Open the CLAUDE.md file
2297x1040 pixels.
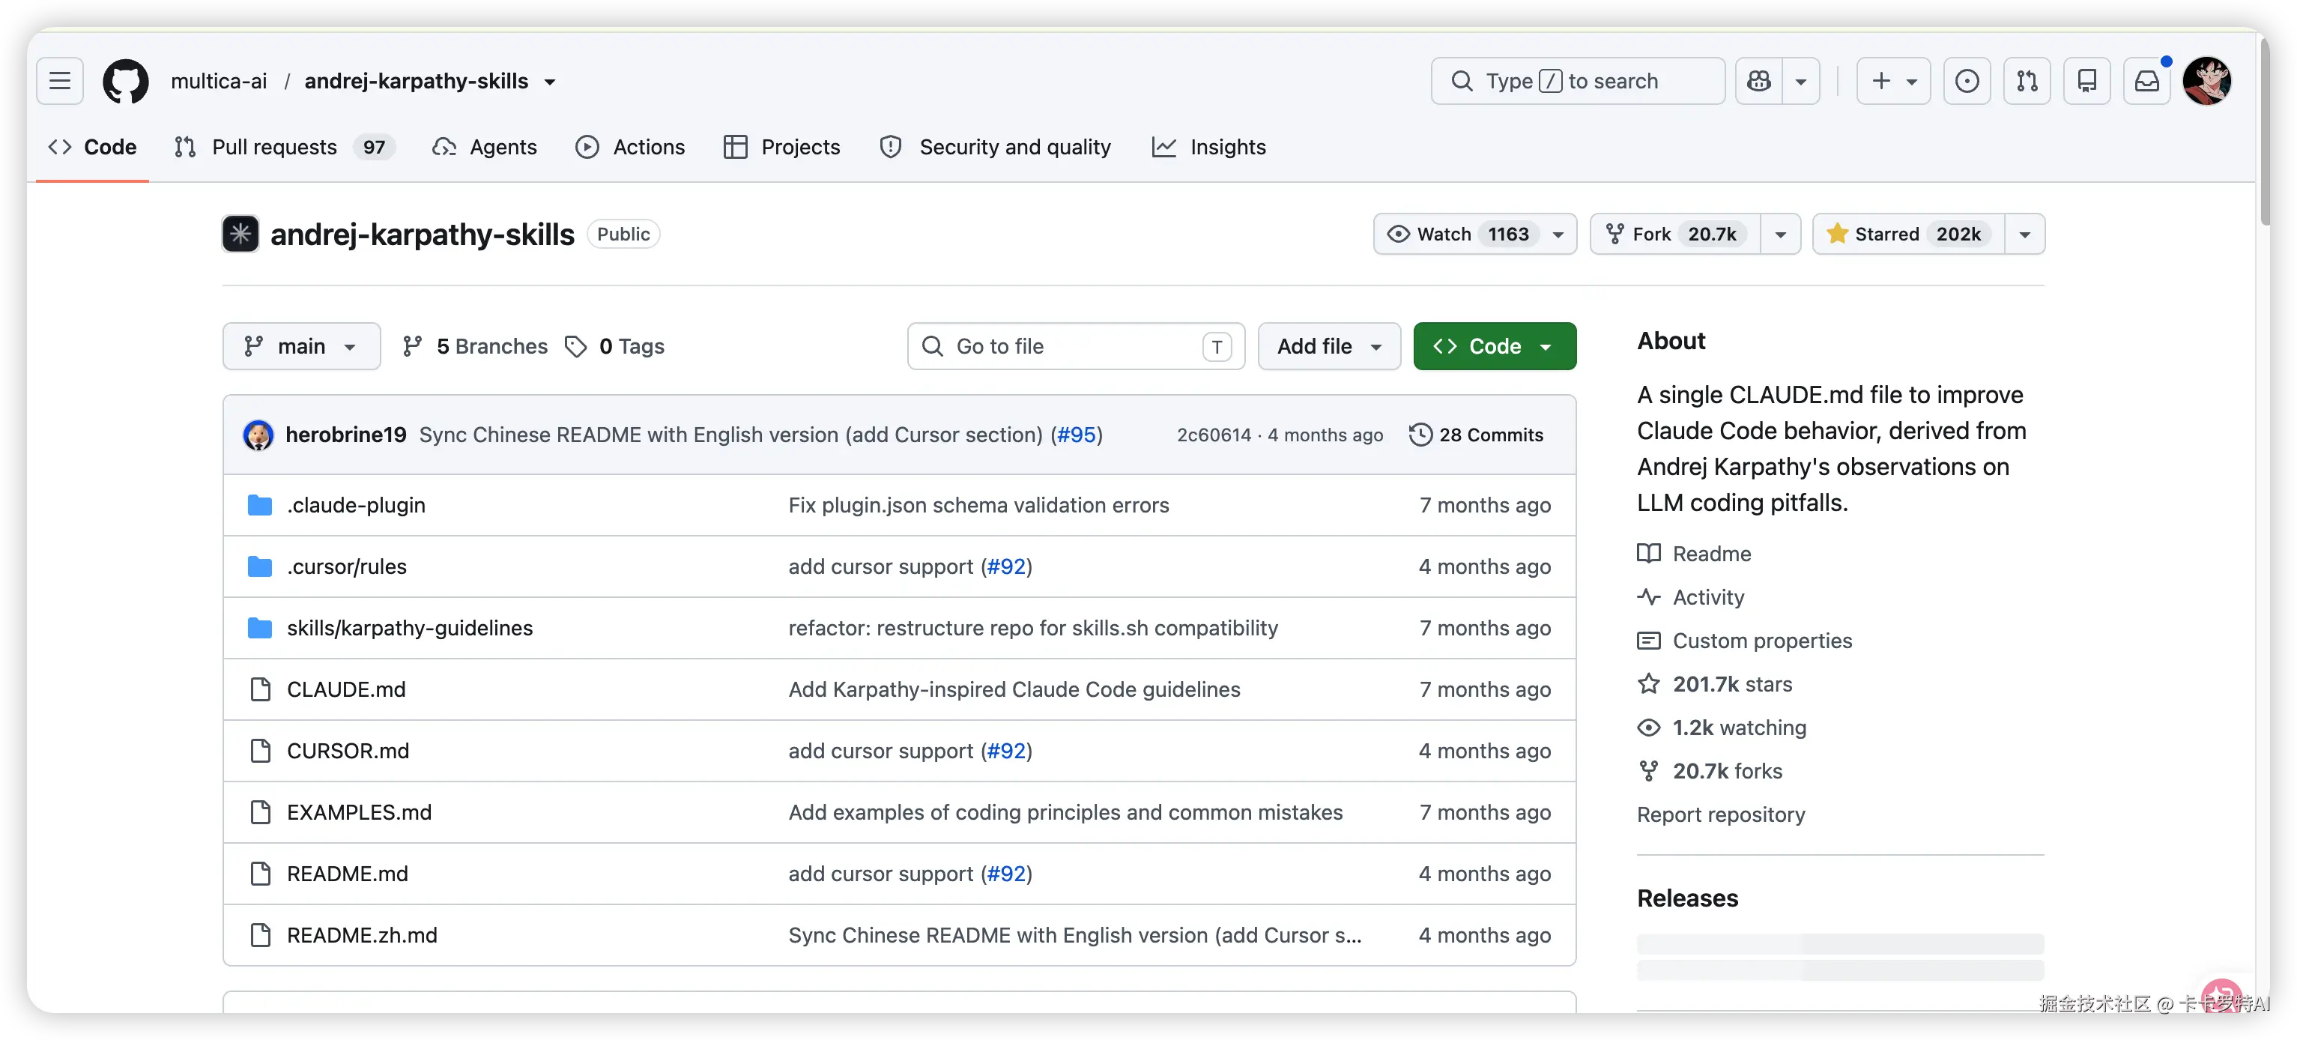[346, 689]
